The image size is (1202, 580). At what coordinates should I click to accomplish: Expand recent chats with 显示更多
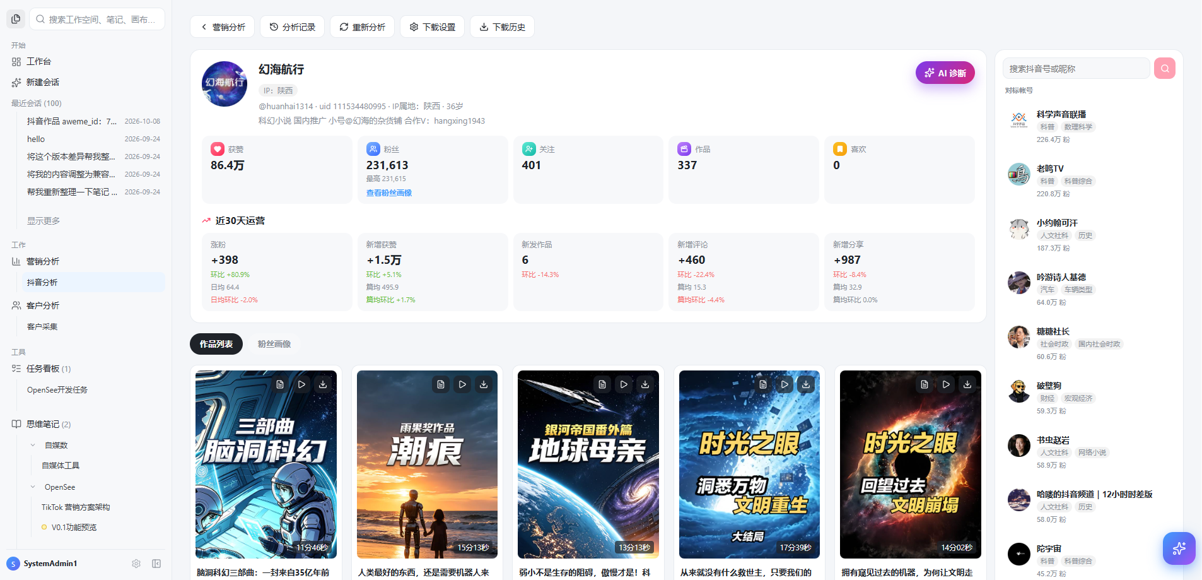click(x=44, y=221)
